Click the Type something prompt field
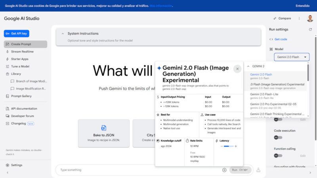This screenshot has height=178, width=317. coord(139,170)
